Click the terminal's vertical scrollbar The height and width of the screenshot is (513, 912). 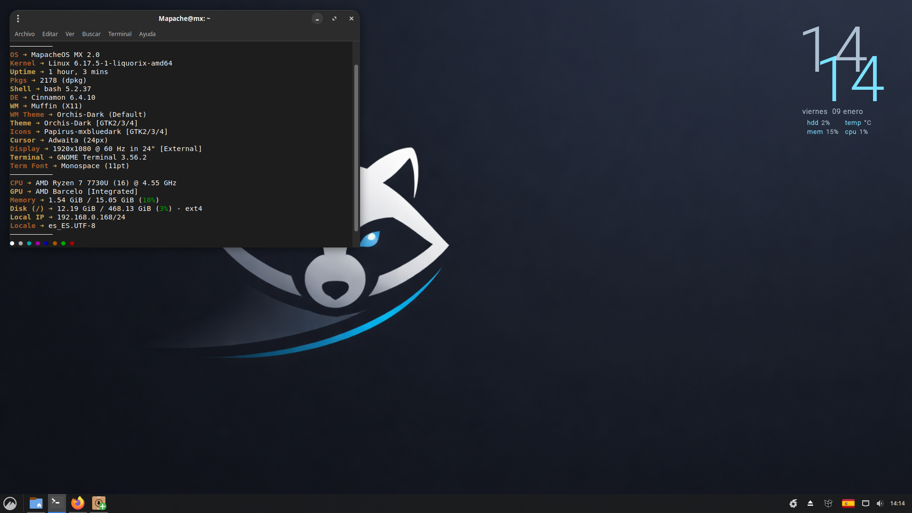pyautogui.click(x=356, y=148)
